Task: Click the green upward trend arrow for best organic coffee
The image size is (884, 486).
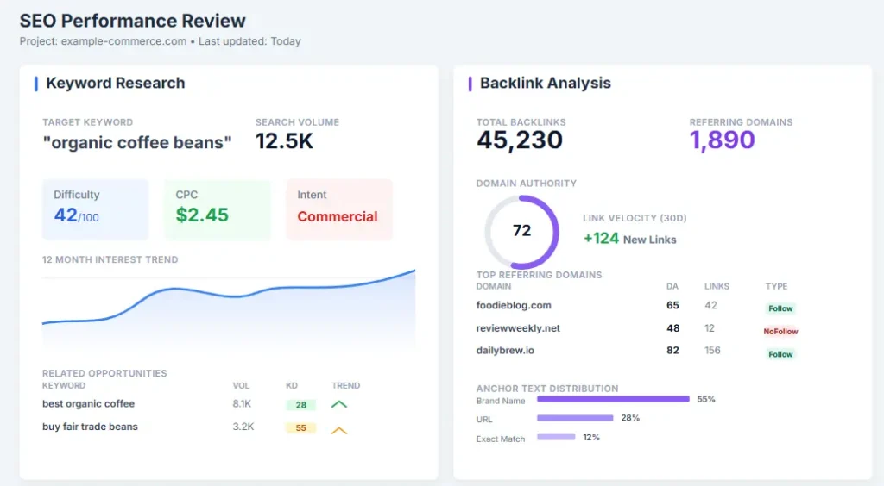Action: [x=338, y=404]
